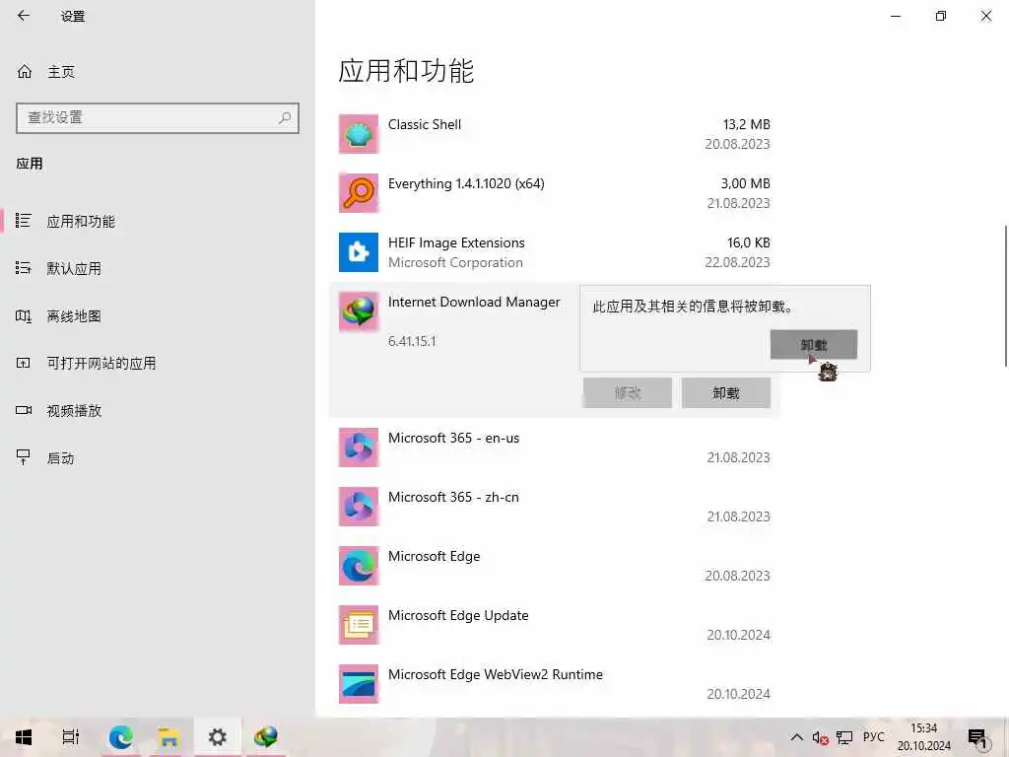This screenshot has width=1009, height=757.
Task: Open 离线地图 in the sidebar
Action: (157, 316)
